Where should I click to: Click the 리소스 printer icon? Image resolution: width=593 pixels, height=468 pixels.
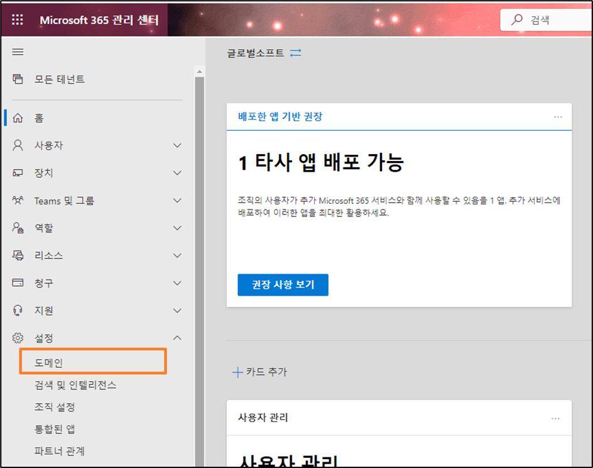pyautogui.click(x=18, y=255)
